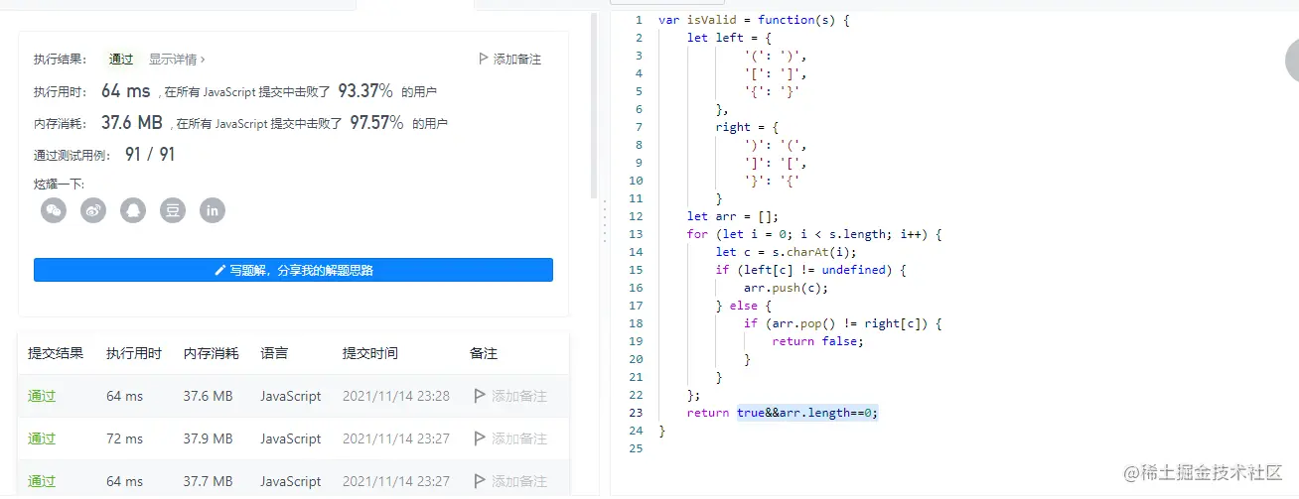
Task: Click JavaScript in the 72 ms row
Action: point(291,438)
